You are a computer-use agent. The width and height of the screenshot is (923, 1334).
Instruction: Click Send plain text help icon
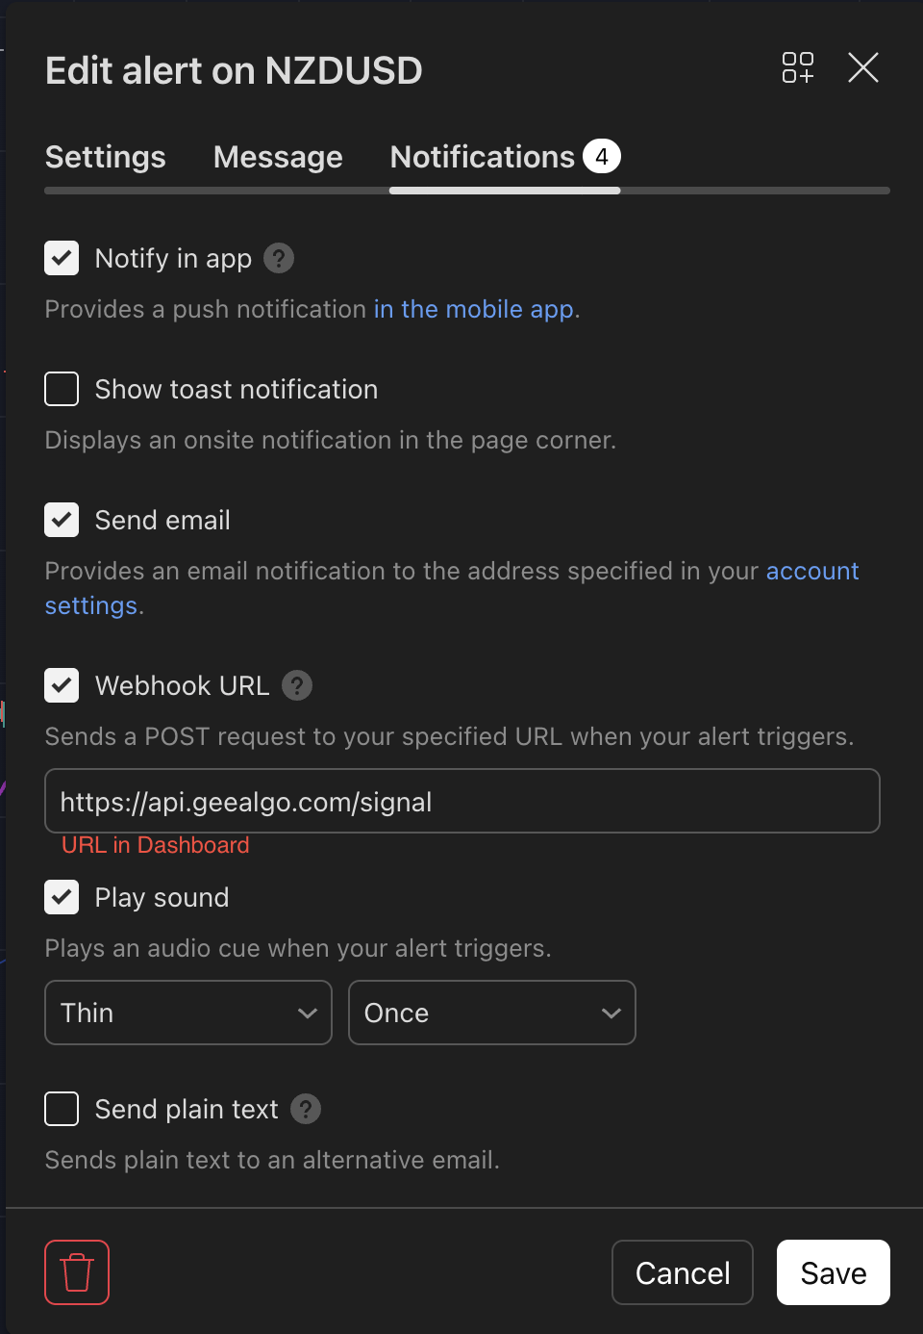pos(306,1109)
